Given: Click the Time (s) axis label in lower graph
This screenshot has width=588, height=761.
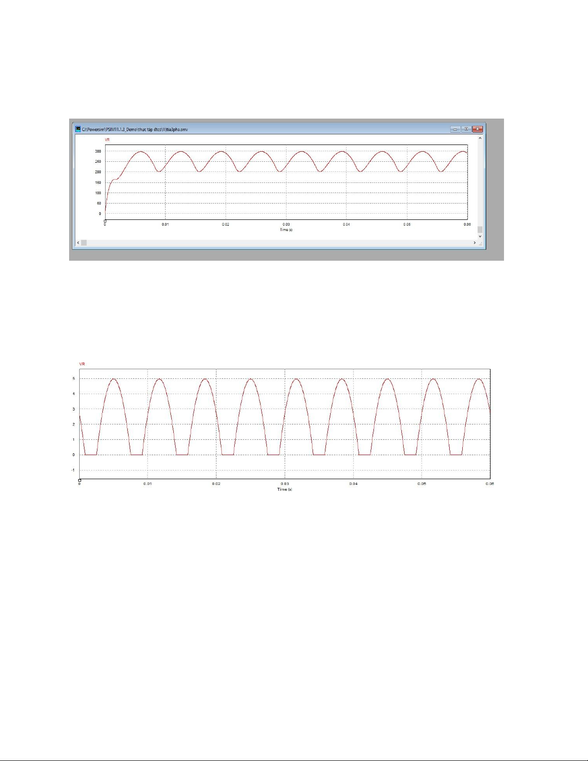Looking at the screenshot, I should (x=285, y=489).
